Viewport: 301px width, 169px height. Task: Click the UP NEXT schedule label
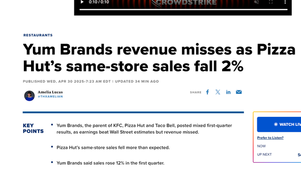point(265,155)
